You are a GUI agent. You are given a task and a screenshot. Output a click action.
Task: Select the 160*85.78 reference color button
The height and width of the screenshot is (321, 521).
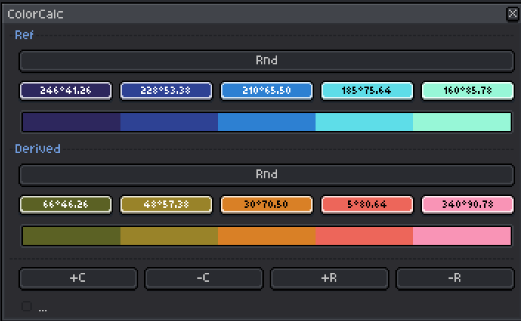pos(468,90)
